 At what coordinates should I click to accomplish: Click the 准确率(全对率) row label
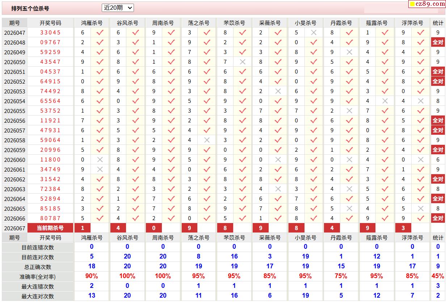pyautogui.click(x=38, y=277)
